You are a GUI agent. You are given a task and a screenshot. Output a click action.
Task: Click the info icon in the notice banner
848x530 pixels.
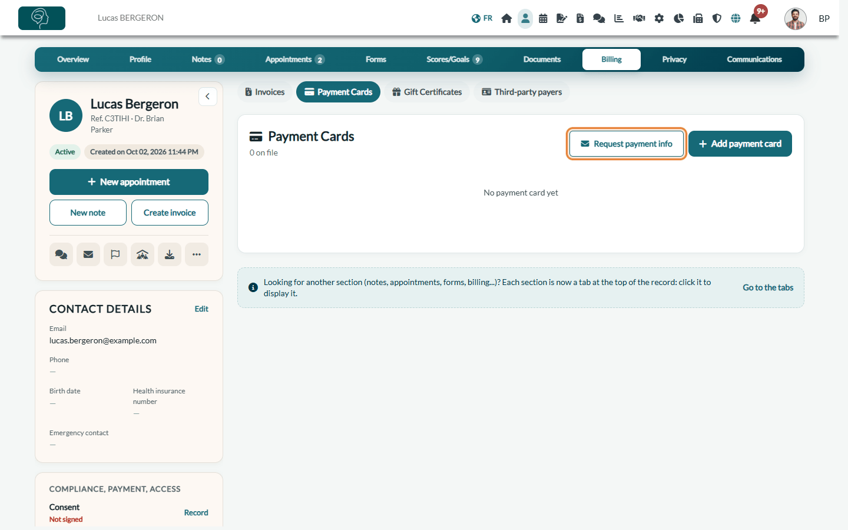pos(253,287)
